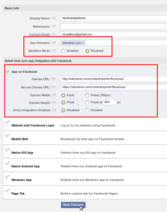Collapse App on Facebook section header
This screenshot has width=167, height=212.
click(24, 72)
